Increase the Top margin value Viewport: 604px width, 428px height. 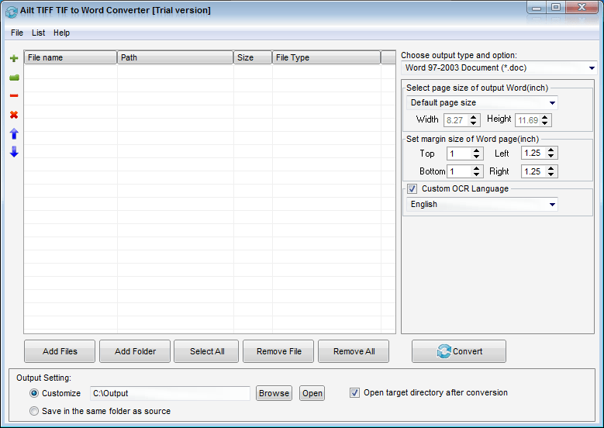click(477, 150)
